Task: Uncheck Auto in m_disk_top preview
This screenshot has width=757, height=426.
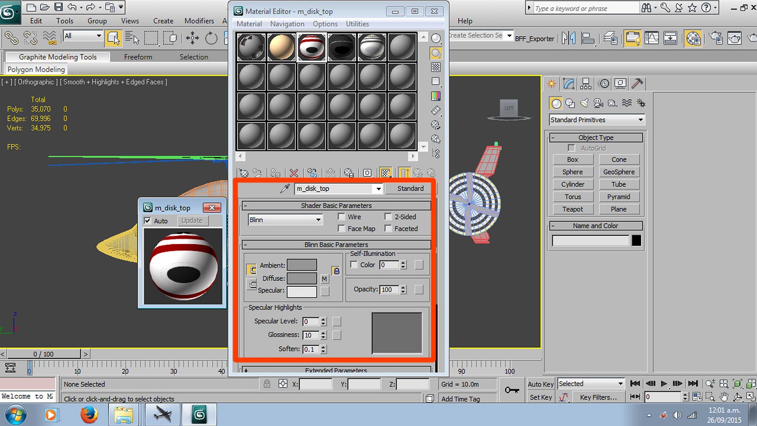Action: (147, 221)
